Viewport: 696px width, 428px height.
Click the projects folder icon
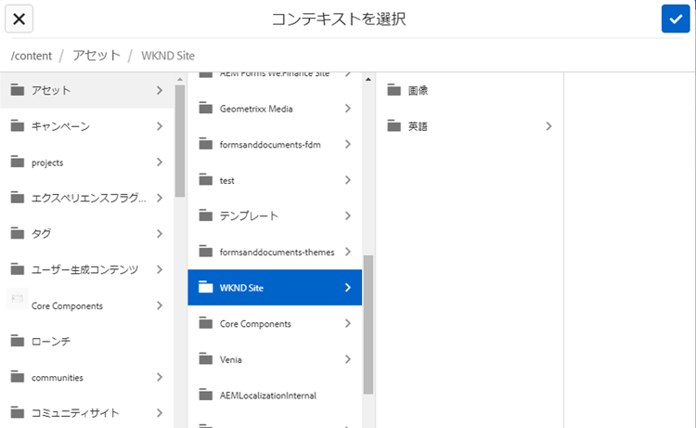(x=18, y=162)
